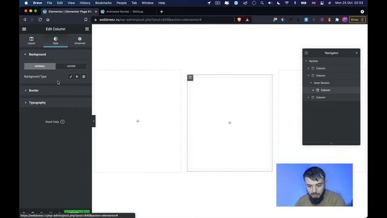Click the Need Help question mark icon

pos(62,122)
